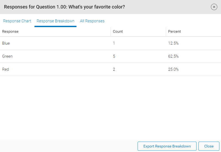
Task: Click the 12.5% percent cell
Action: pyautogui.click(x=173, y=43)
